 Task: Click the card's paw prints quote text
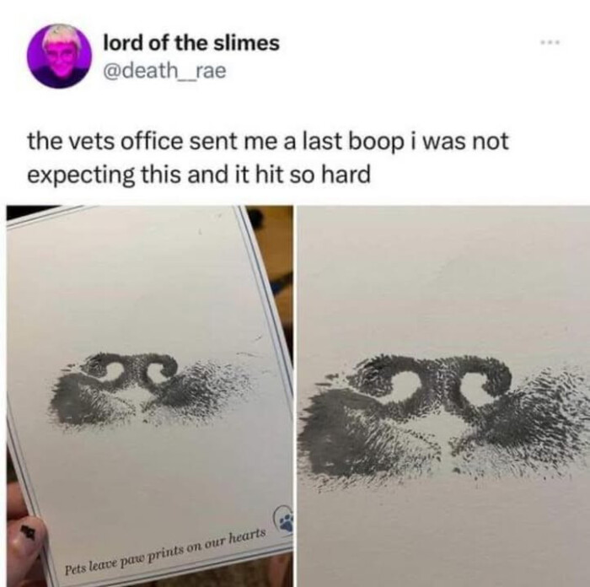[165, 549]
